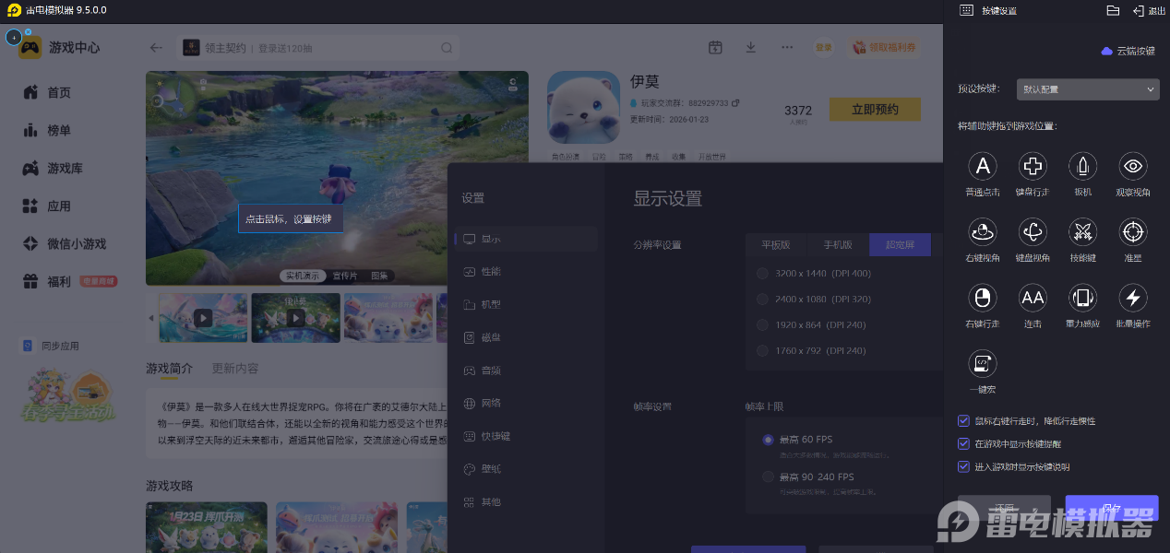
Task: Open the 显示 display settings tab
Action: [x=527, y=239]
